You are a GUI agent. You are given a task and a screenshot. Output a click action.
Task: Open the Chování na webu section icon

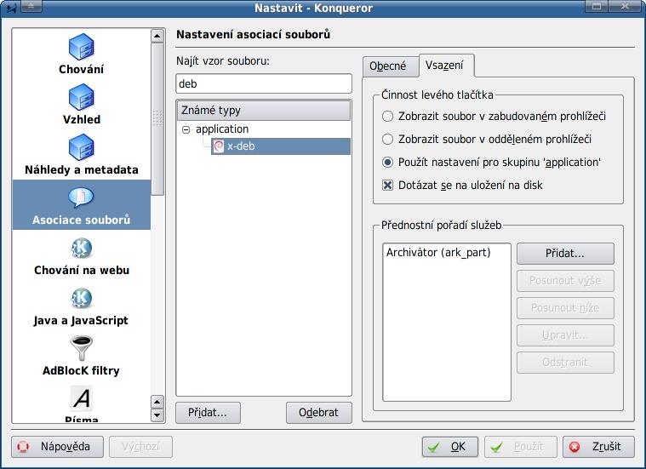coord(81,248)
